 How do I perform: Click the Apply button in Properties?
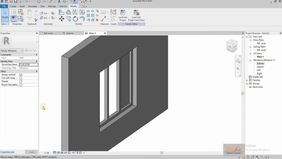point(31,152)
